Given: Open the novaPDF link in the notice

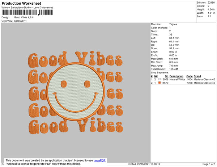Looking at the screenshot, I should coord(101,160).
